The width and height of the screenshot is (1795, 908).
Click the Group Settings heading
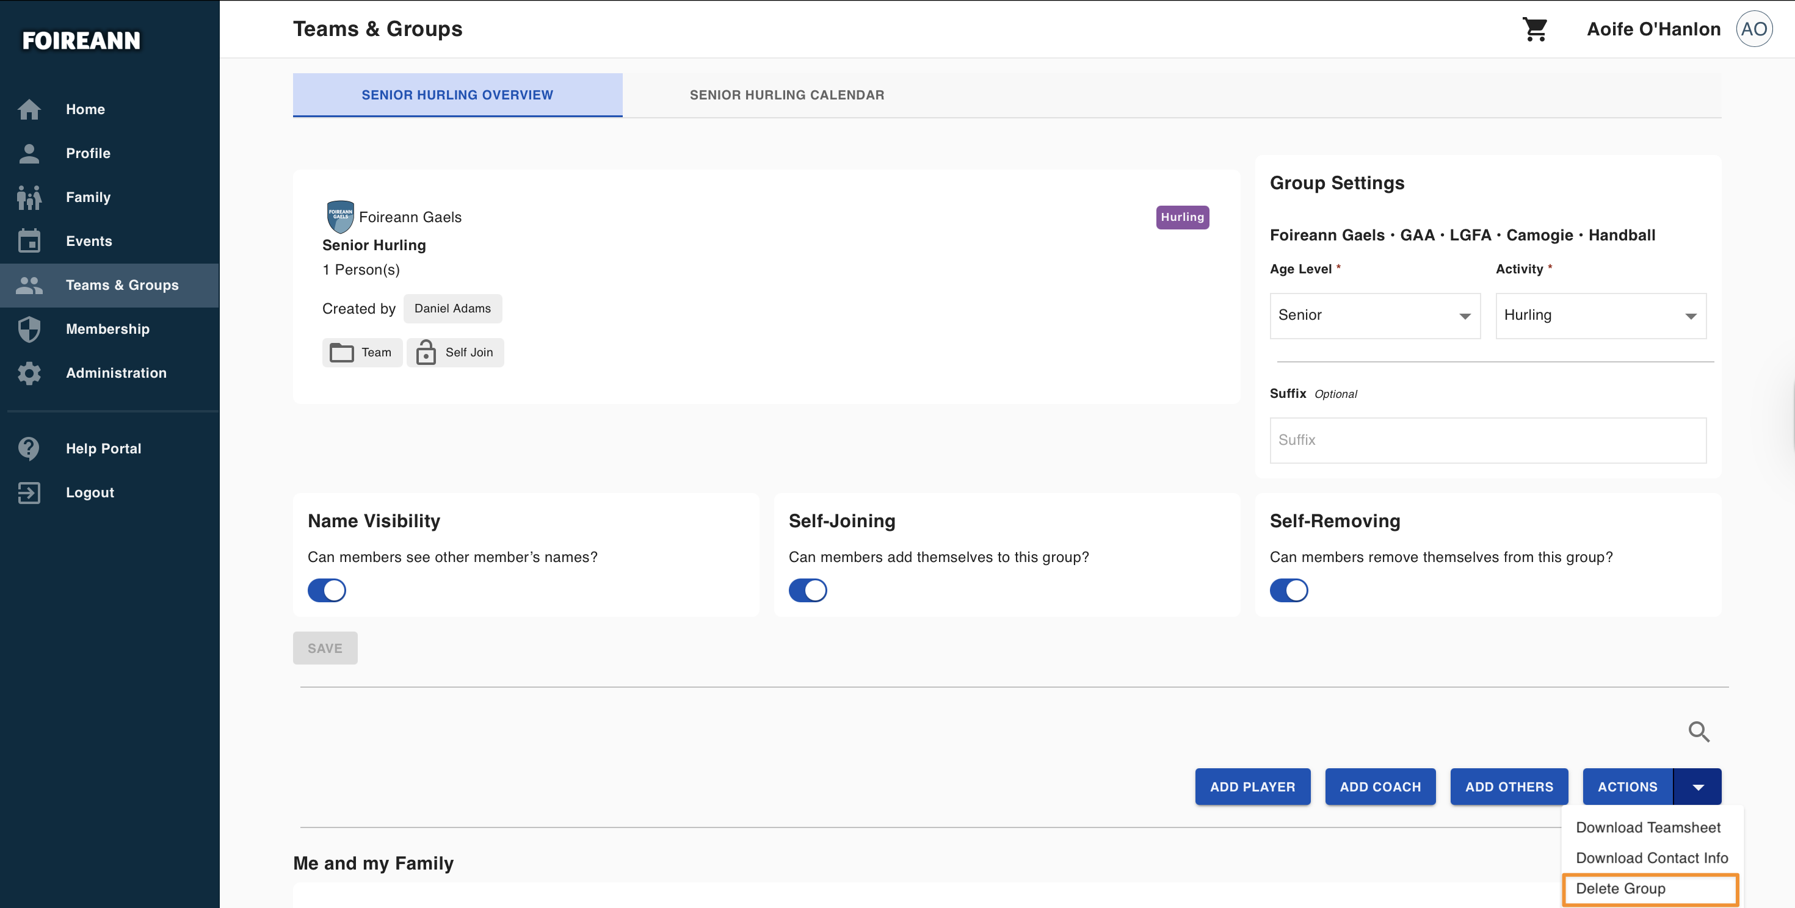coord(1336,183)
